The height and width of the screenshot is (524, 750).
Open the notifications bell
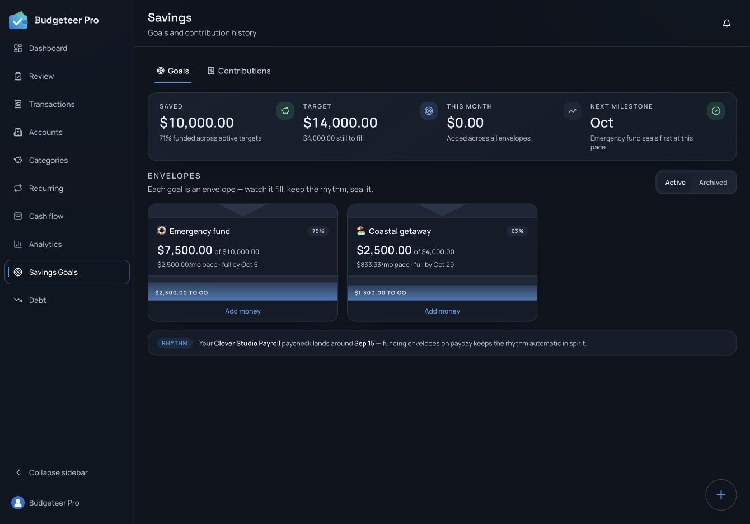pos(726,24)
